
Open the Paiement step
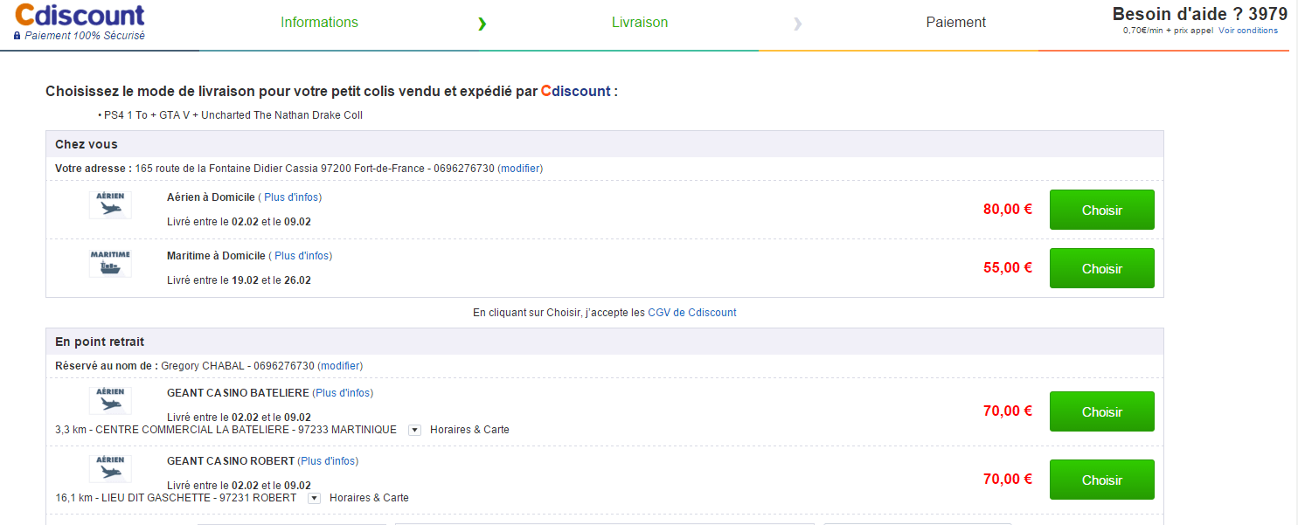point(956,23)
